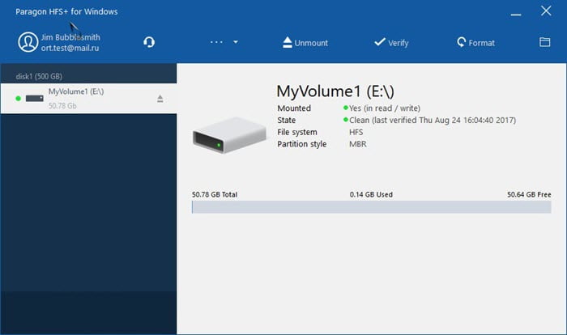Click the '50.78 GB Total' label
This screenshot has width=567, height=335.
(215, 194)
